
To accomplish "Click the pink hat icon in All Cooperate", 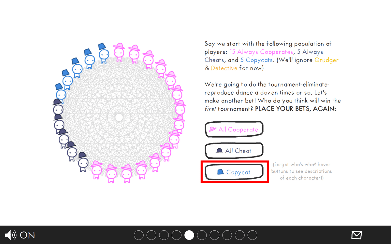I will point(213,129).
